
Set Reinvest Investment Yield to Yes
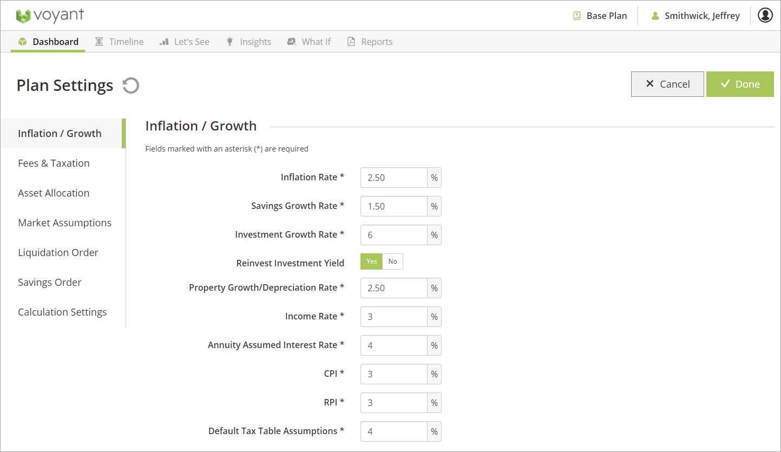click(371, 261)
